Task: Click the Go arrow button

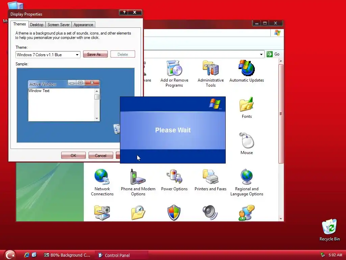Action: click(270, 54)
